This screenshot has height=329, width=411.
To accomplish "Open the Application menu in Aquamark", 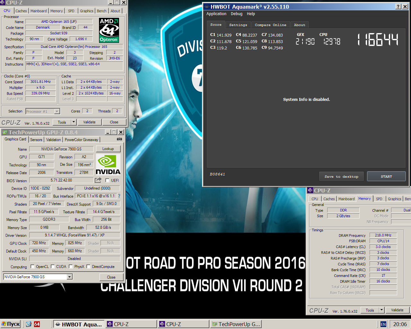I will tap(216, 14).
